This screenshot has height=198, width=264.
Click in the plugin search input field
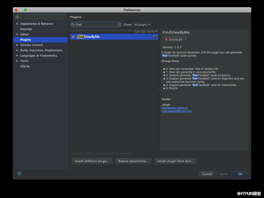tap(96, 24)
